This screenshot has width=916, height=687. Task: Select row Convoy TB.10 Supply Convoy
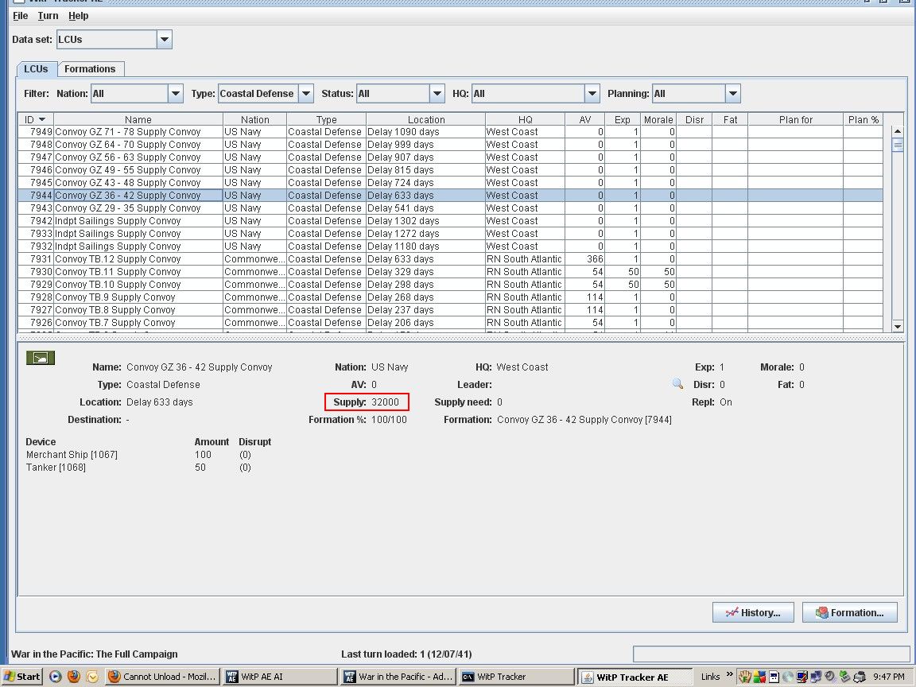450,285
